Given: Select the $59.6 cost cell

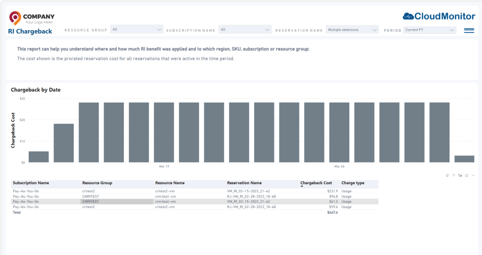Looking at the screenshot, I should (x=333, y=207).
